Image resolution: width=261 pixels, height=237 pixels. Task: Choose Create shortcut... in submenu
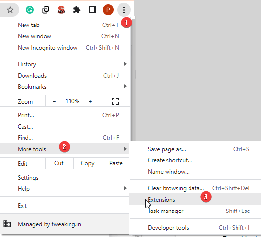(195, 160)
